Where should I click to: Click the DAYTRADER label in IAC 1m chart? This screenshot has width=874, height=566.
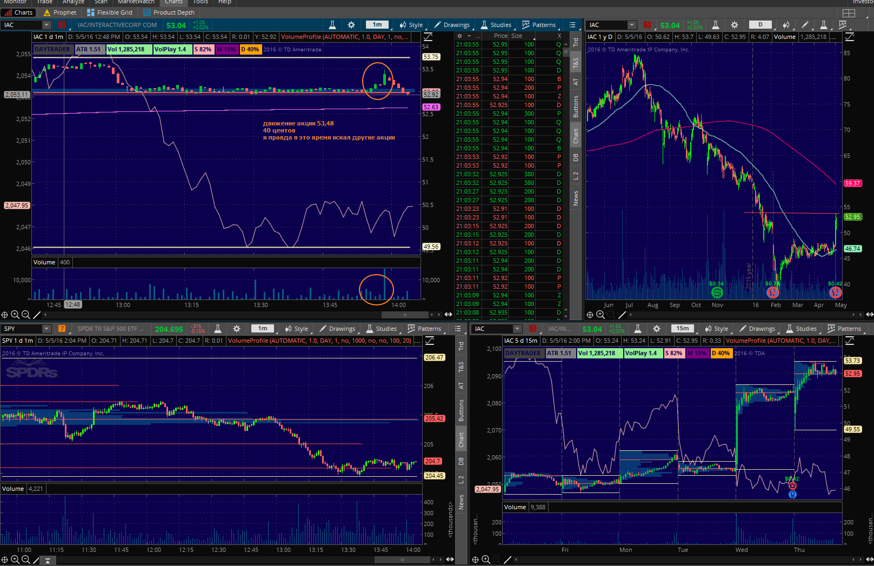click(52, 49)
